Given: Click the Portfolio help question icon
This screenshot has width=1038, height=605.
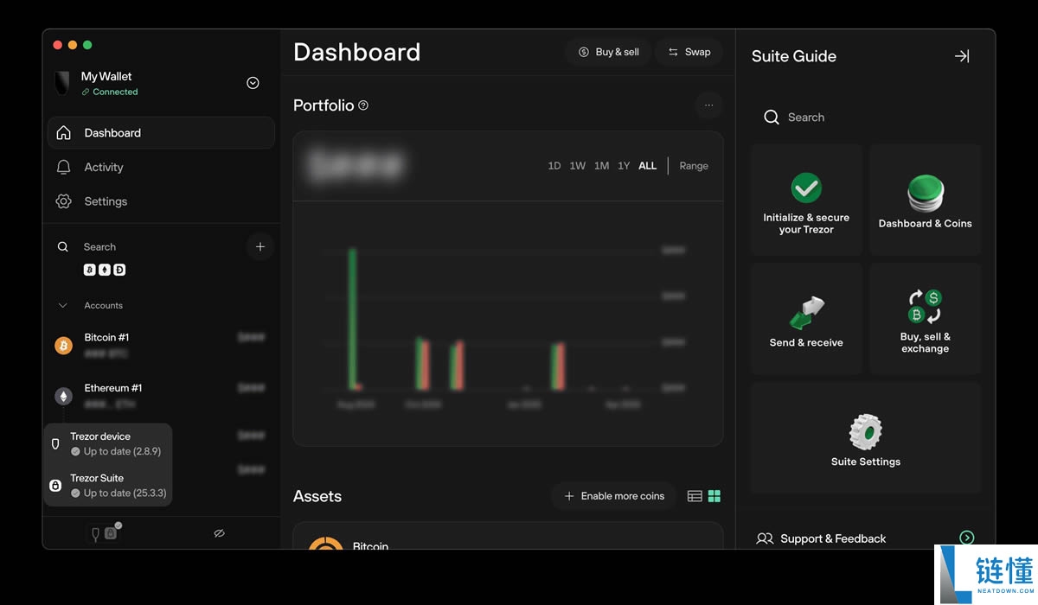Looking at the screenshot, I should (x=363, y=105).
